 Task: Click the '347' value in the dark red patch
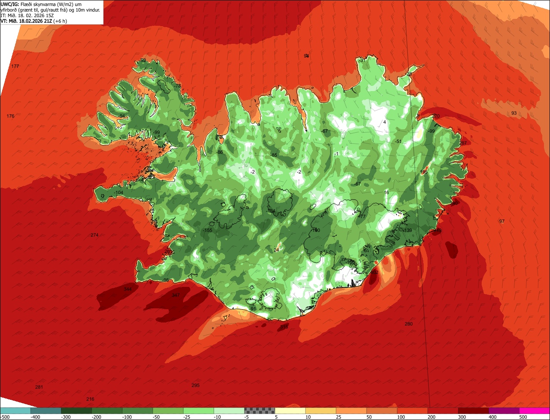(175, 295)
